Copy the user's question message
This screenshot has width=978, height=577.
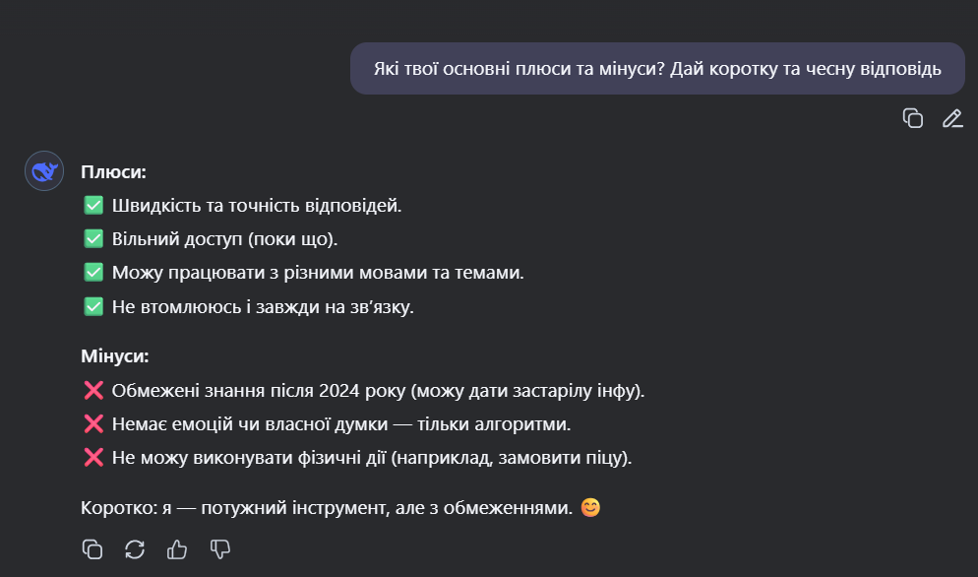pos(912,118)
